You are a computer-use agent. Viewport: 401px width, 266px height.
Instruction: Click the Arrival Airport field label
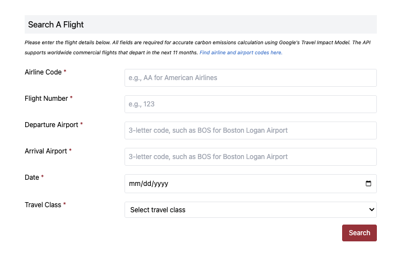(x=45, y=151)
